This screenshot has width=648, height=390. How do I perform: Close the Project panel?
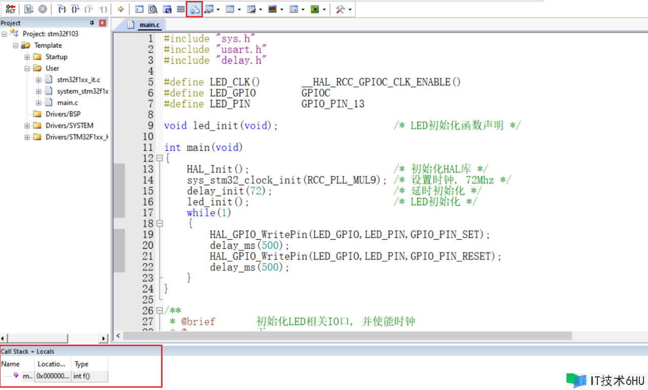tap(103, 23)
